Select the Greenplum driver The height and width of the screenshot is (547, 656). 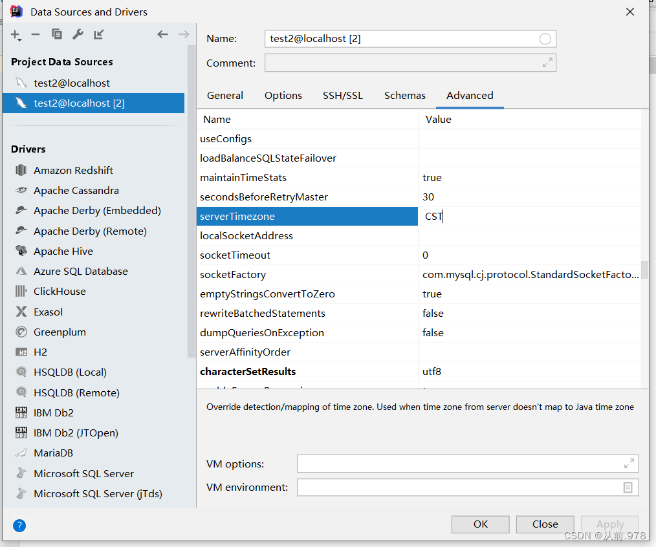pos(60,332)
